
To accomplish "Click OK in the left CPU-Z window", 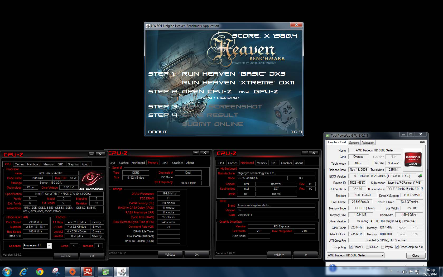I will (92, 256).
